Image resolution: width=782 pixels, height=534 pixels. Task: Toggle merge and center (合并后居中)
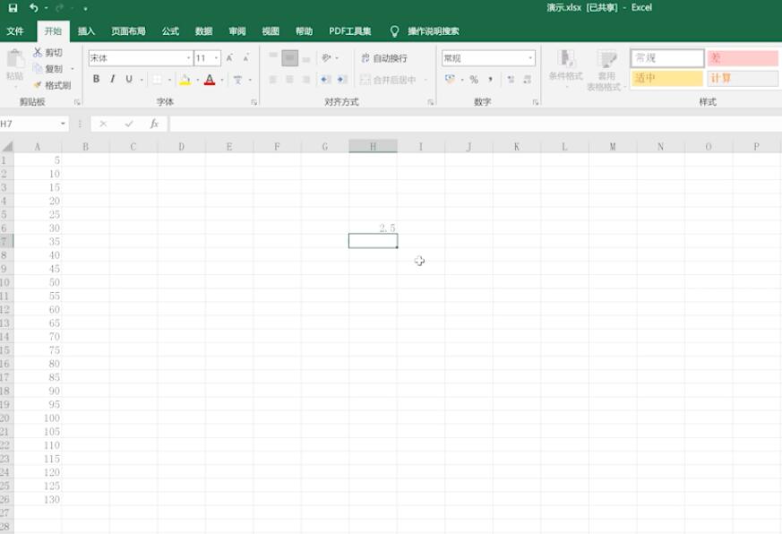(388, 80)
